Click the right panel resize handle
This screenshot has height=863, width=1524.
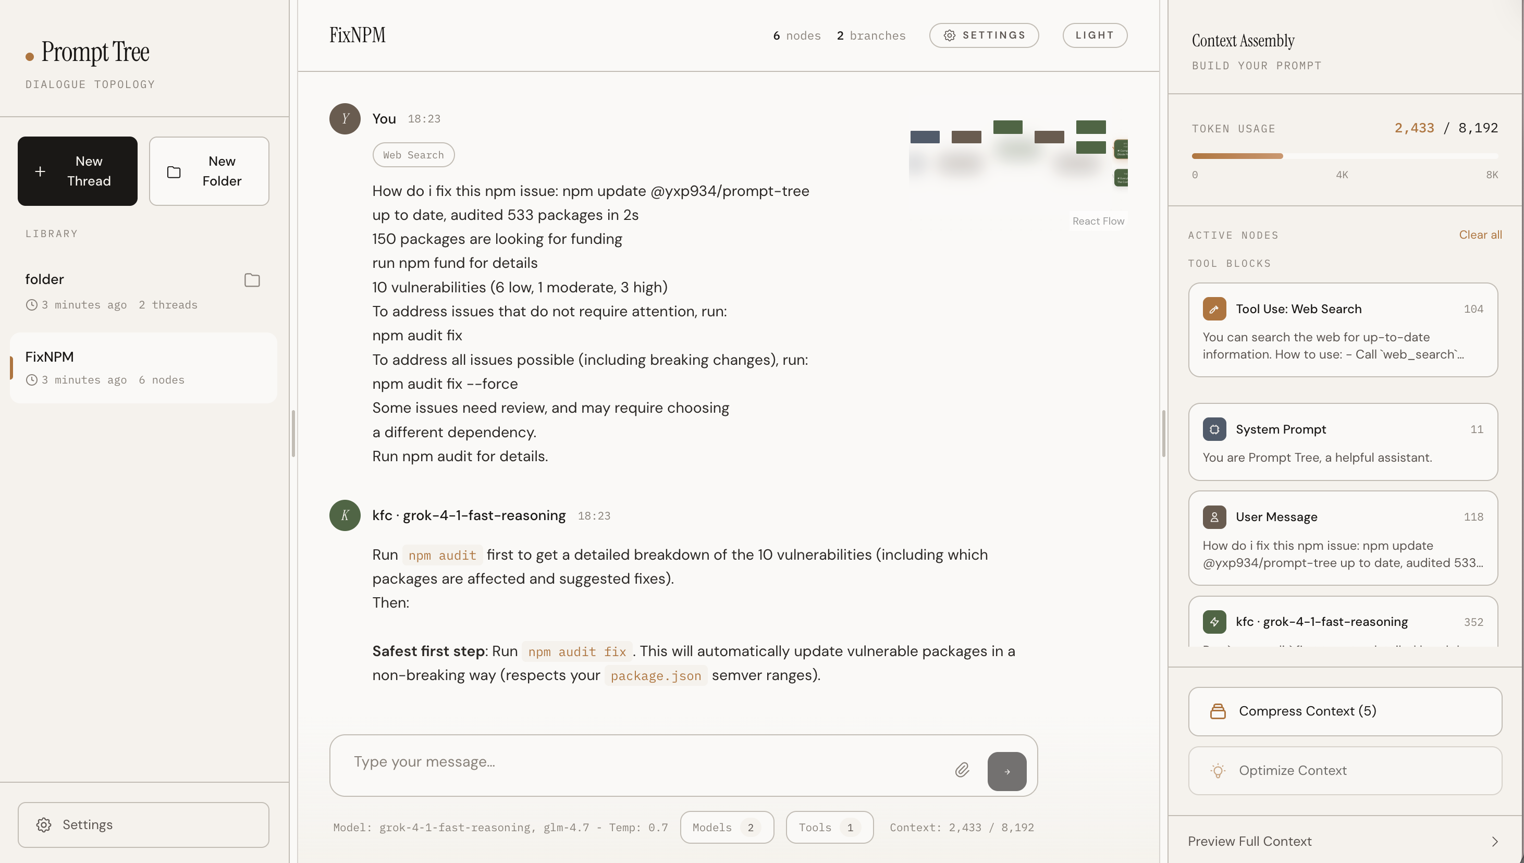point(1163,433)
